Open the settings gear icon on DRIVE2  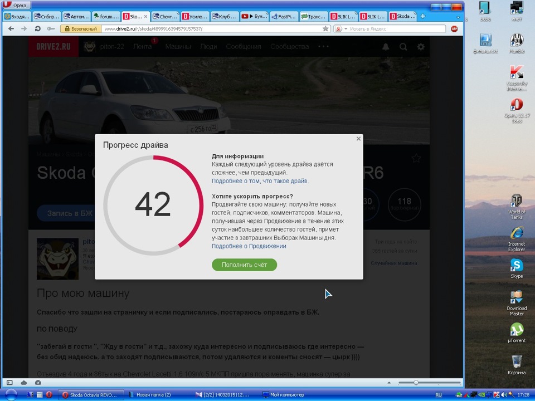coord(421,47)
